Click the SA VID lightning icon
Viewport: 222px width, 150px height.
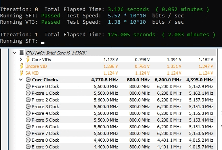pos(21,73)
